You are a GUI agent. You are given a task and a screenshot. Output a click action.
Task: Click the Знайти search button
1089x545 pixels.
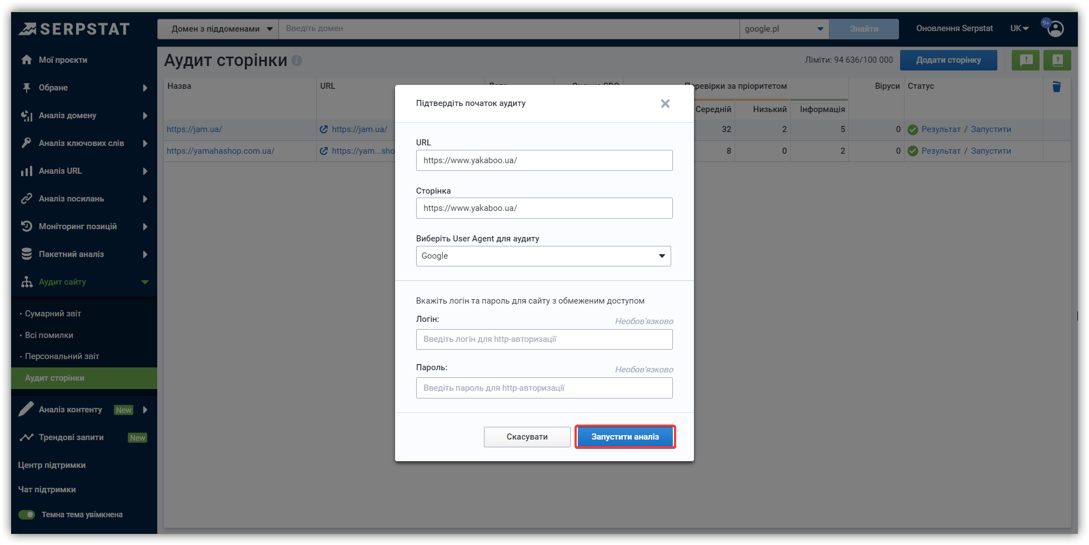click(864, 29)
